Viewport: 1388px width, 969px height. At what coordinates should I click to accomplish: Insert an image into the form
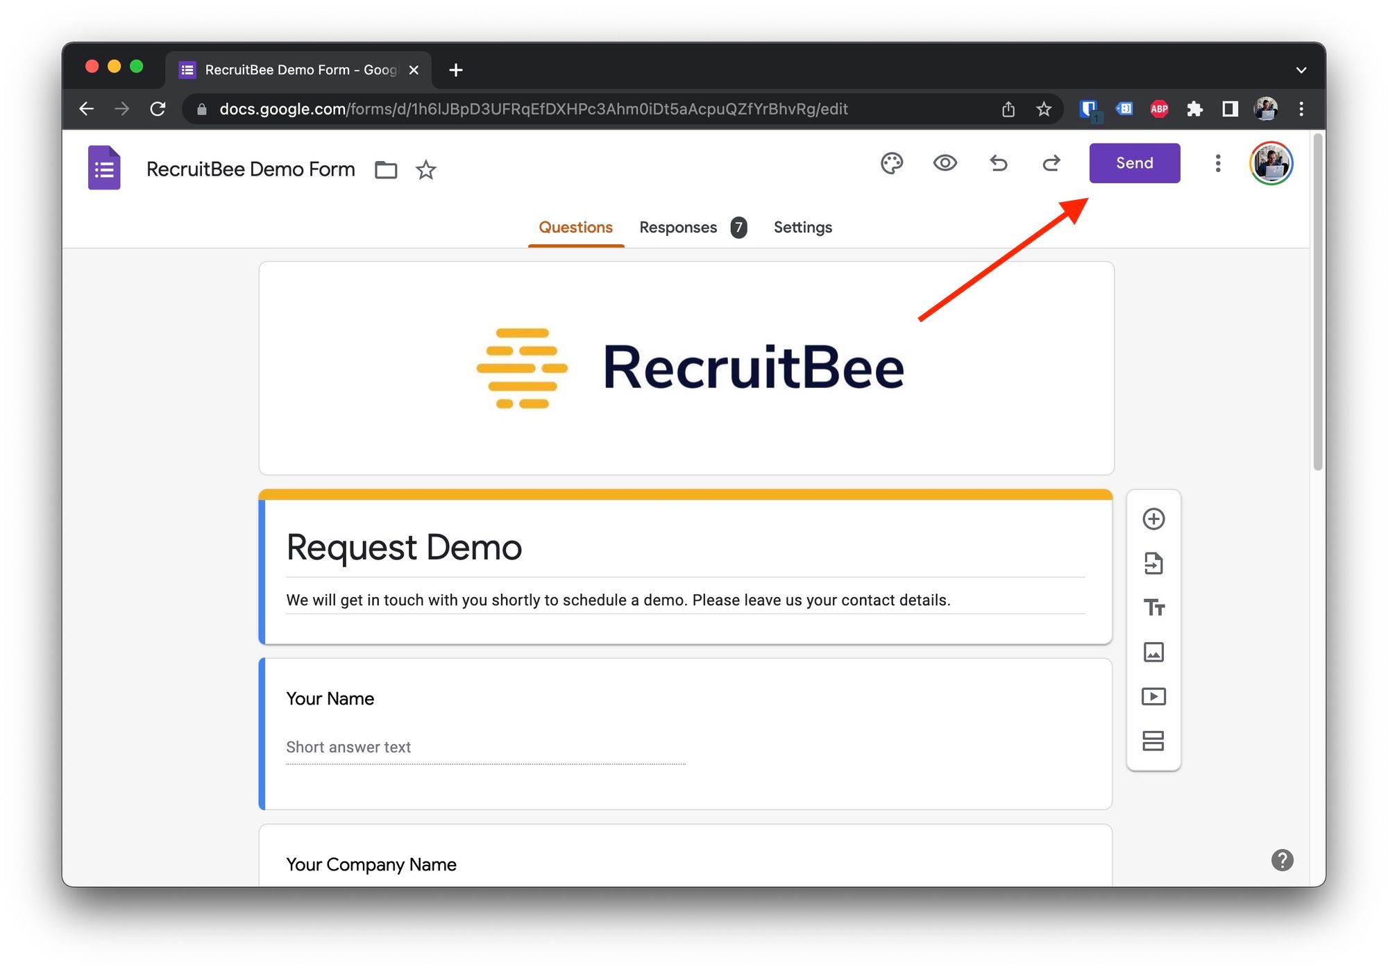click(1153, 652)
